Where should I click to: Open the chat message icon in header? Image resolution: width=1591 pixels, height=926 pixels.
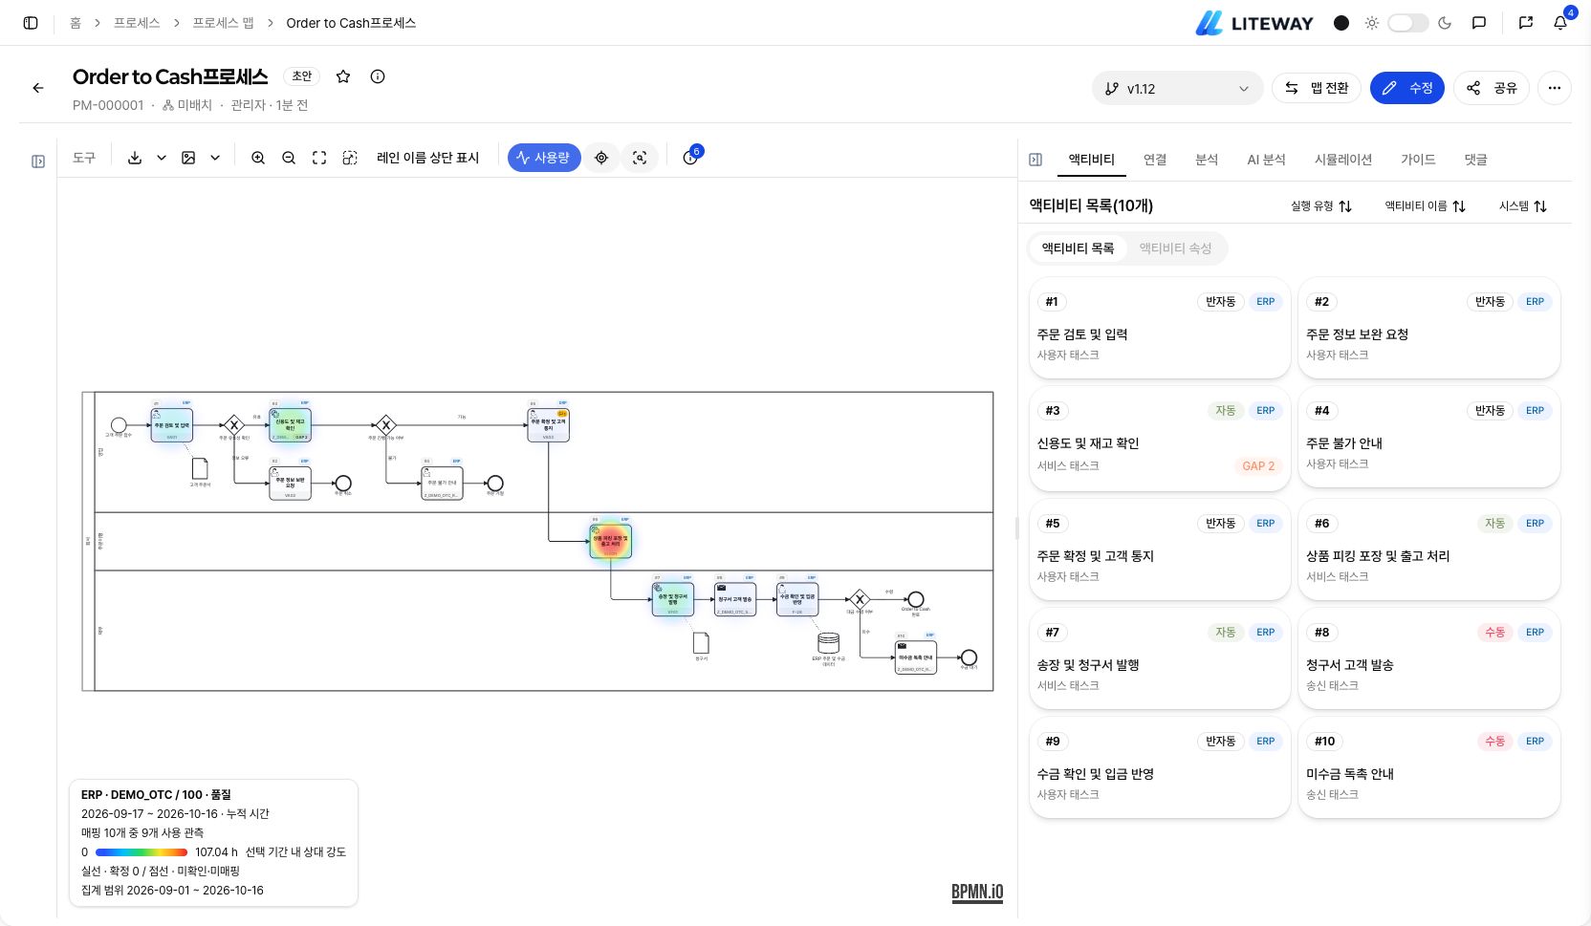(x=1479, y=23)
